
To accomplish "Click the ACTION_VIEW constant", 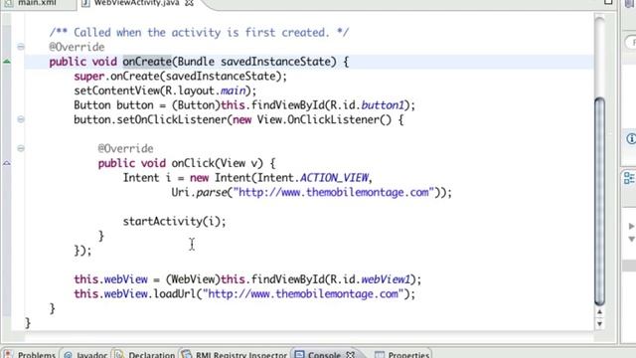I will (334, 178).
